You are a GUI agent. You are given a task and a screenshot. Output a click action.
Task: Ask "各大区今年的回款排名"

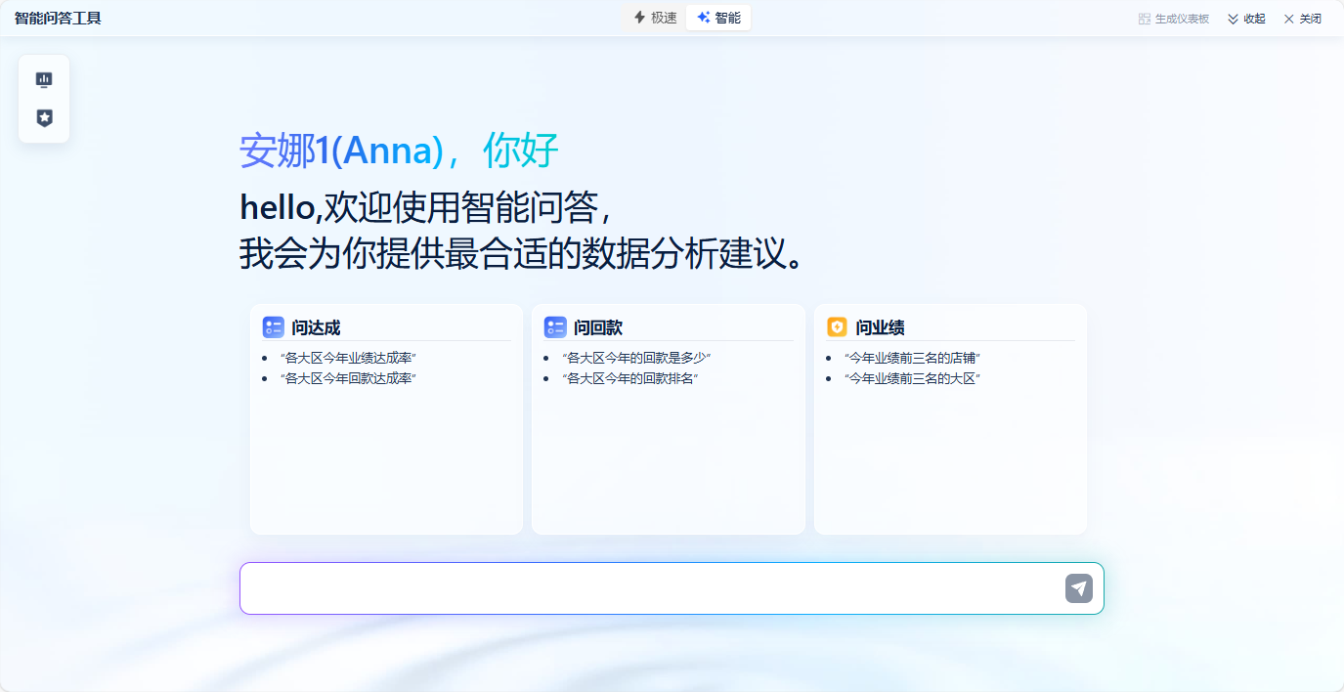[630, 379]
